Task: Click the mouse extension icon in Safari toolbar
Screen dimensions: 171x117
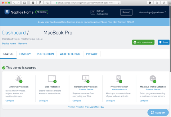Action: click(40, 3)
